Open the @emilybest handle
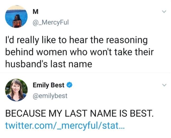This screenshot has height=138, width=171. coord(50,95)
